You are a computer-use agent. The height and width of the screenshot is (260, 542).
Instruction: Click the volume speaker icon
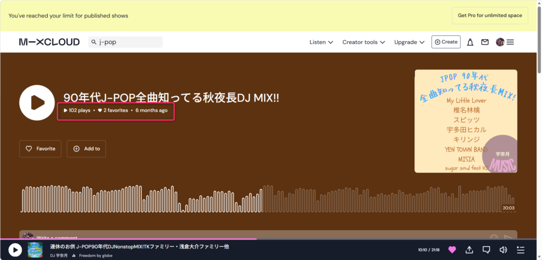pyautogui.click(x=503, y=249)
